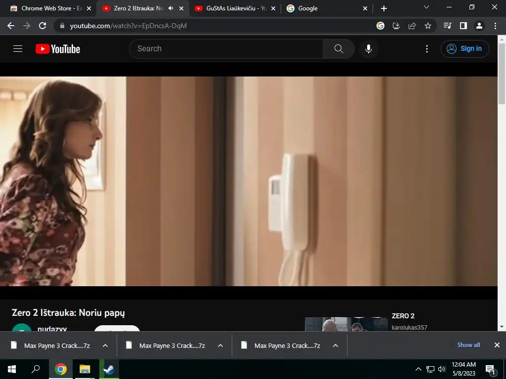Viewport: 506px width, 379px height.
Task: Start voice search with the microphone icon
Action: 369,49
